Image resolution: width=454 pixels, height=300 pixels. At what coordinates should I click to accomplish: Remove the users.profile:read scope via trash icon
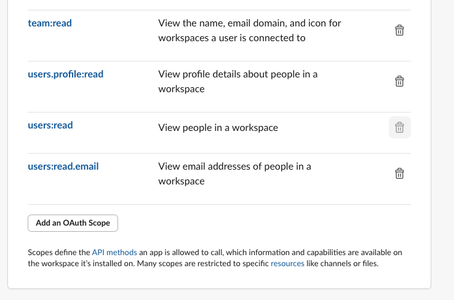pyautogui.click(x=399, y=81)
